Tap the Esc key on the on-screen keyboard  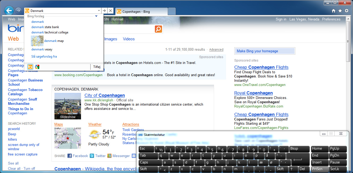146,149
